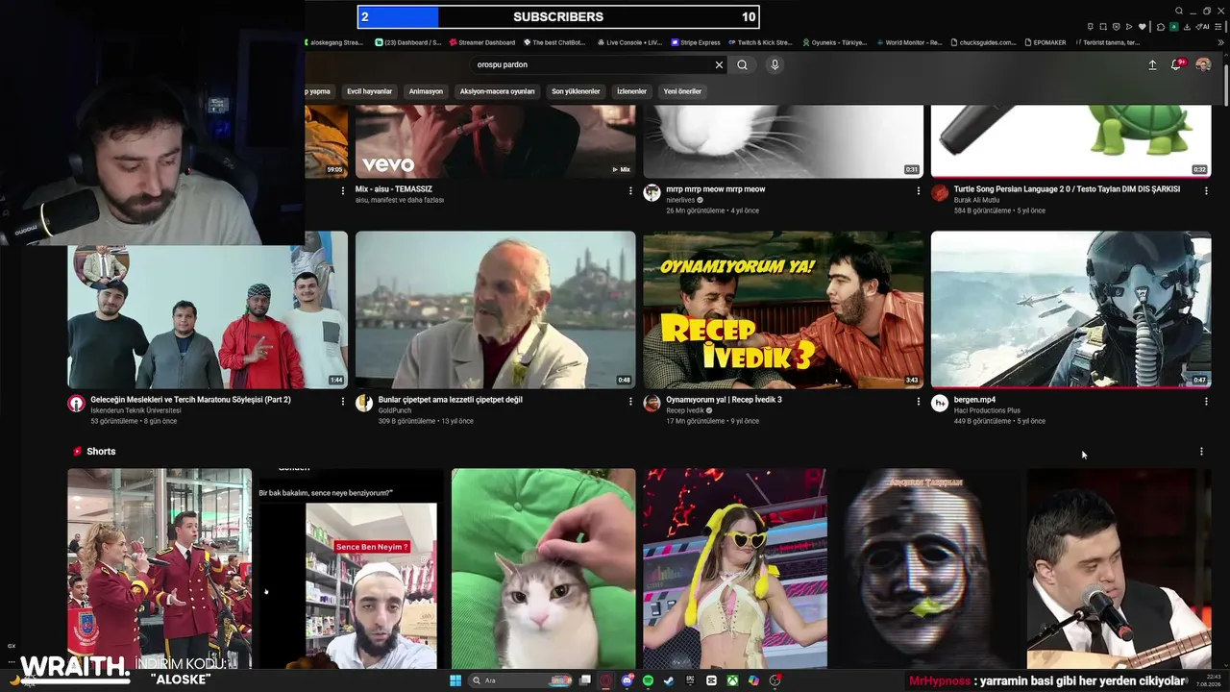Open EPOMAKER bookmark
The height and width of the screenshot is (692, 1230).
[x=1045, y=42]
